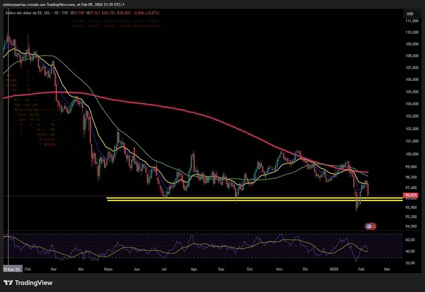
Task: Click the Ago month label on time axis
Action: click(x=194, y=269)
